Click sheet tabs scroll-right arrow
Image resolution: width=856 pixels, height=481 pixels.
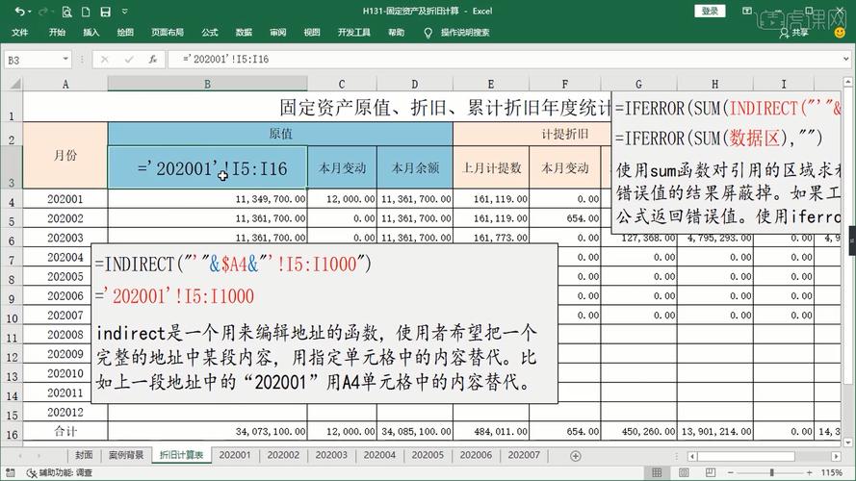39,455
